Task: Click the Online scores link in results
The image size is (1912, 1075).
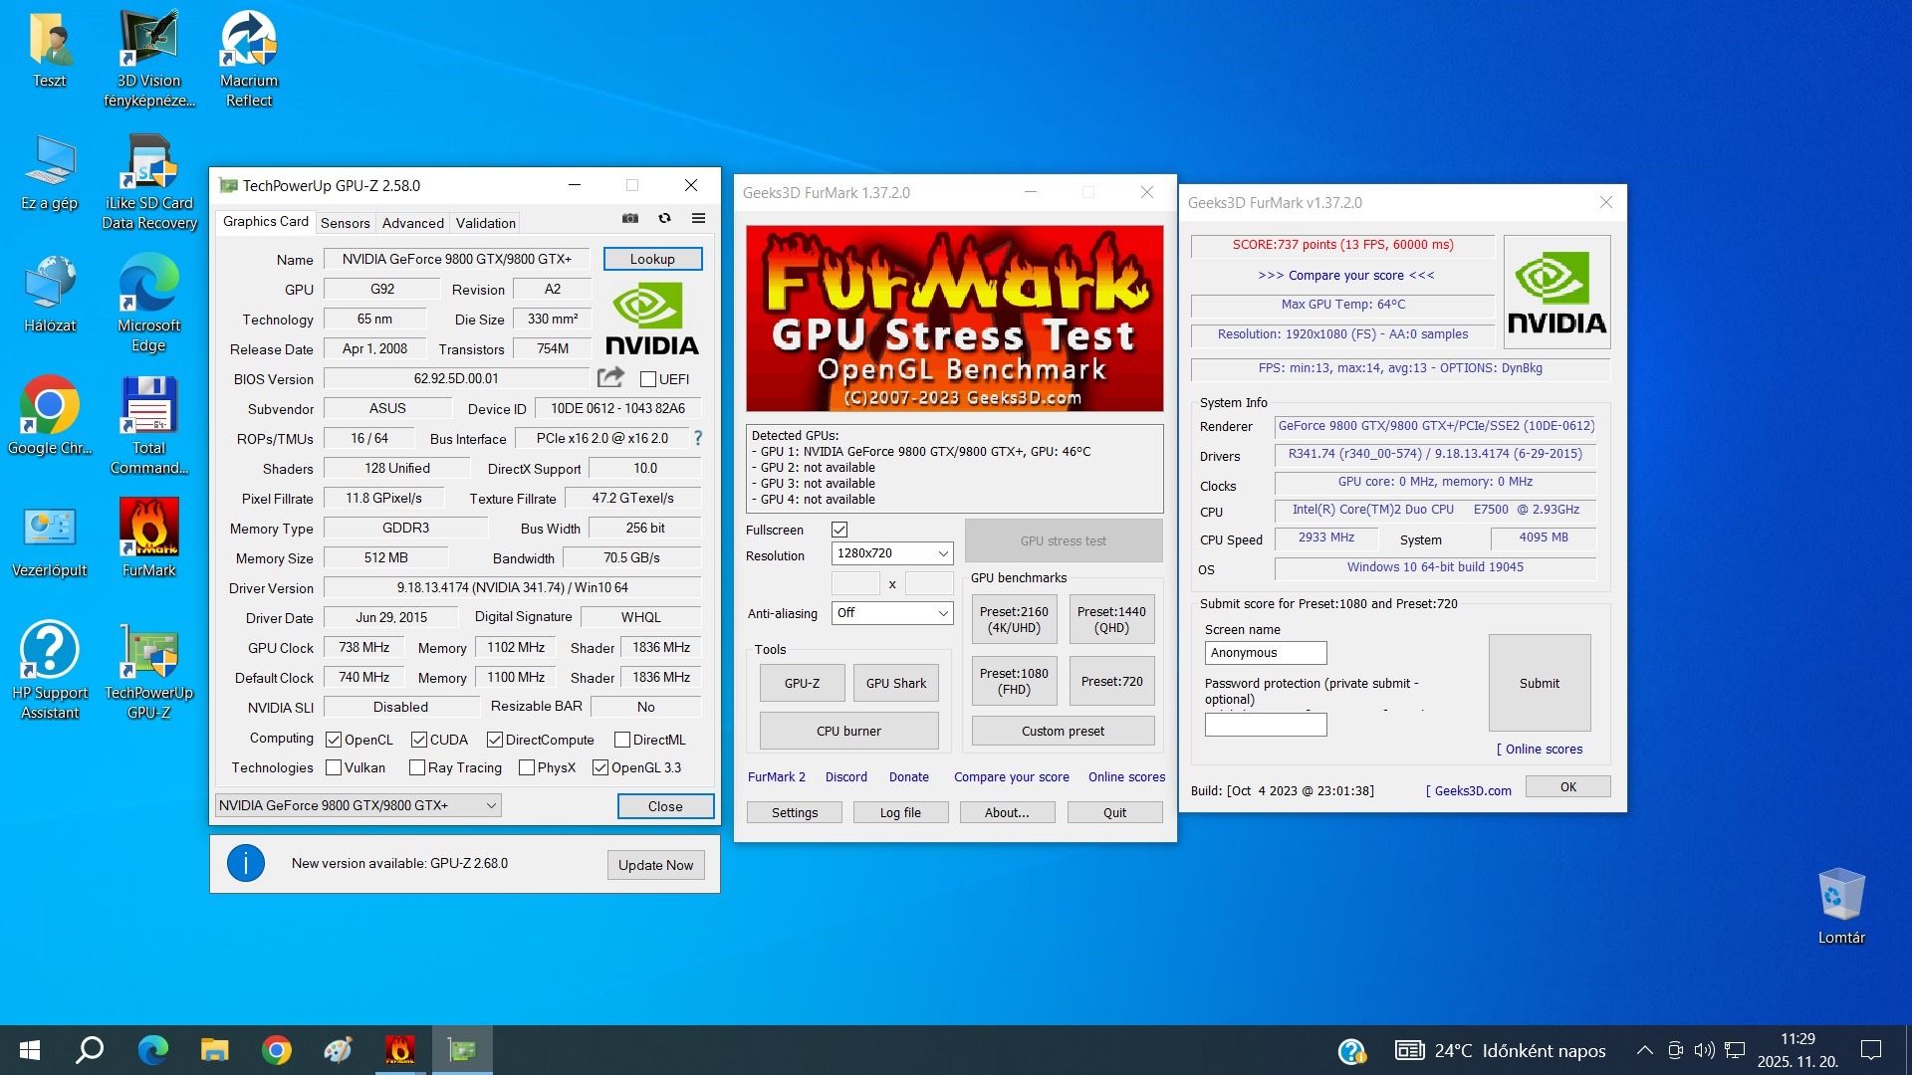Action: tap(1543, 750)
